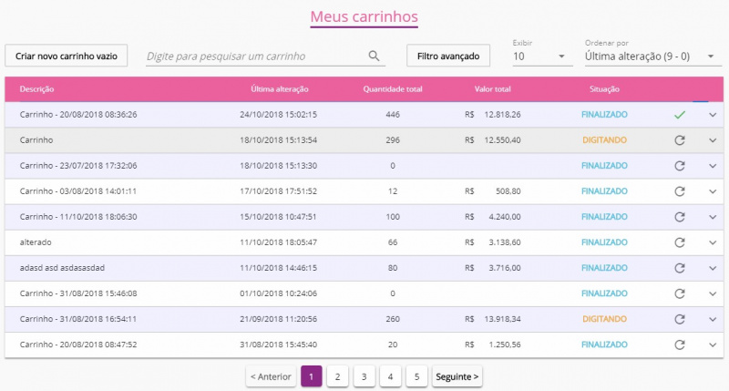Click DIGITANDO status on the 296 quantity row
This screenshot has height=391, width=729.
click(604, 140)
